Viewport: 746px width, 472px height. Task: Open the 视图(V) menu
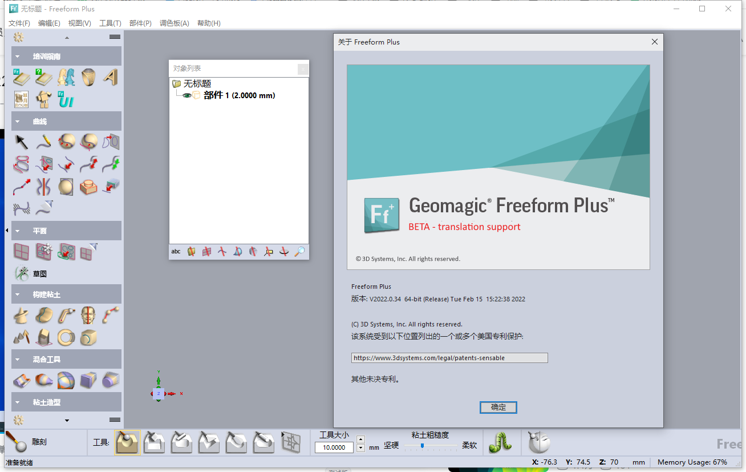[80, 23]
